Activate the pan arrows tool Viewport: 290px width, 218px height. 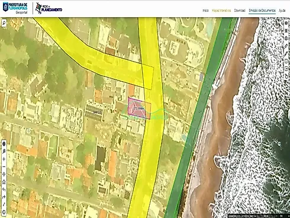[4, 174]
